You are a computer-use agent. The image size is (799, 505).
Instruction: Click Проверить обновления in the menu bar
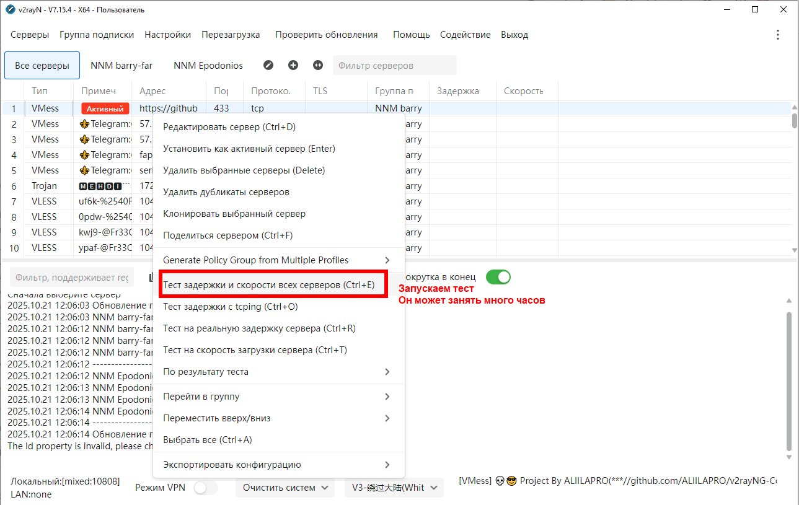[326, 35]
